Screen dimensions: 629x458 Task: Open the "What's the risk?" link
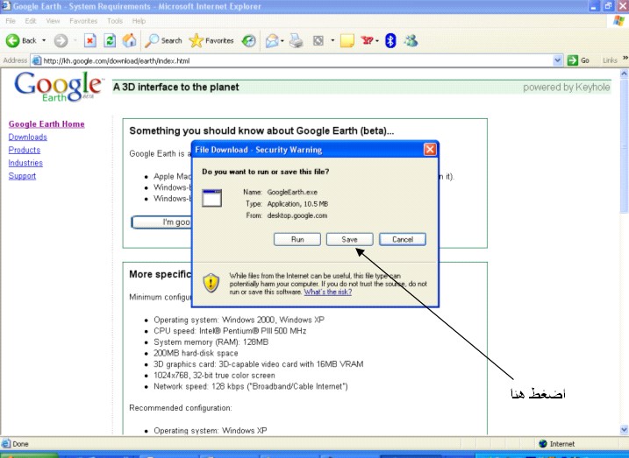328,292
